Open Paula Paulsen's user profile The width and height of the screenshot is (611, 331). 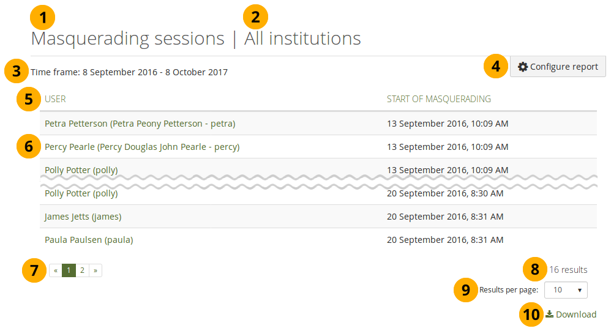89,240
